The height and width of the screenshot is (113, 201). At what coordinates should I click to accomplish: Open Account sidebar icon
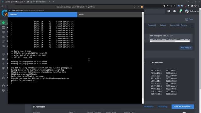click(3, 86)
